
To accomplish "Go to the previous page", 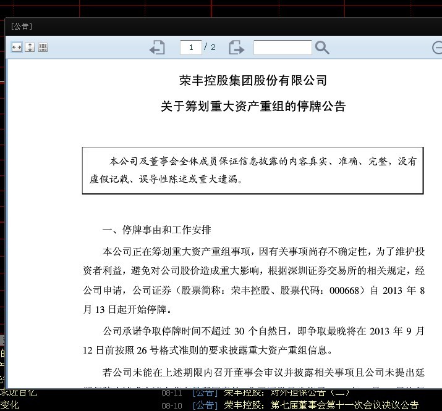I will coord(158,48).
